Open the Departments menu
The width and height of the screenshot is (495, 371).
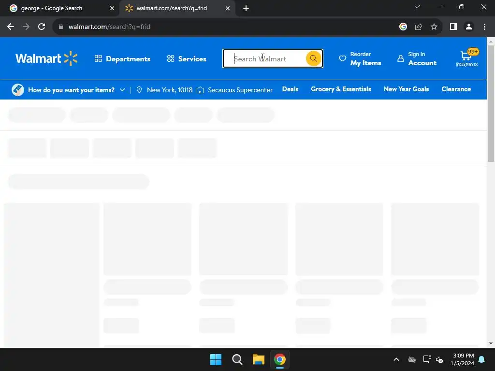click(122, 58)
